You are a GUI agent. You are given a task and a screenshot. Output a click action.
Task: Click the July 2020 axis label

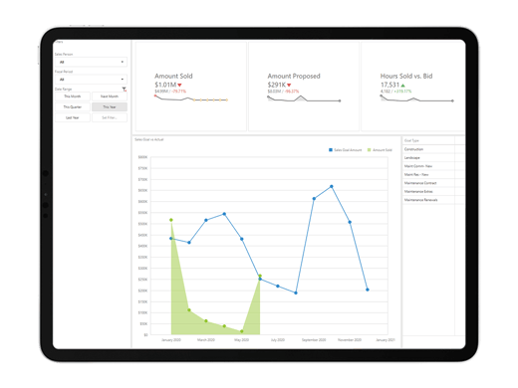tap(278, 340)
